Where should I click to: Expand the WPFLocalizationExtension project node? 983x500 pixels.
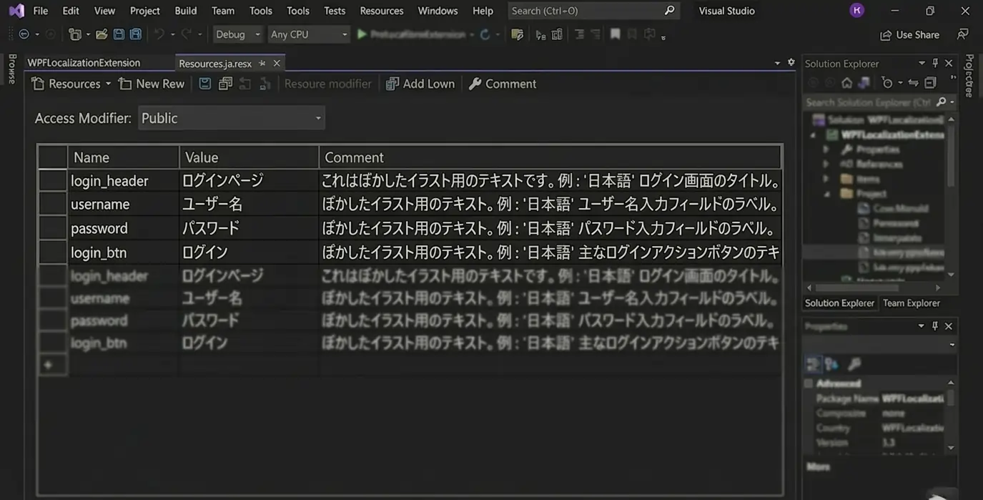tap(811, 134)
